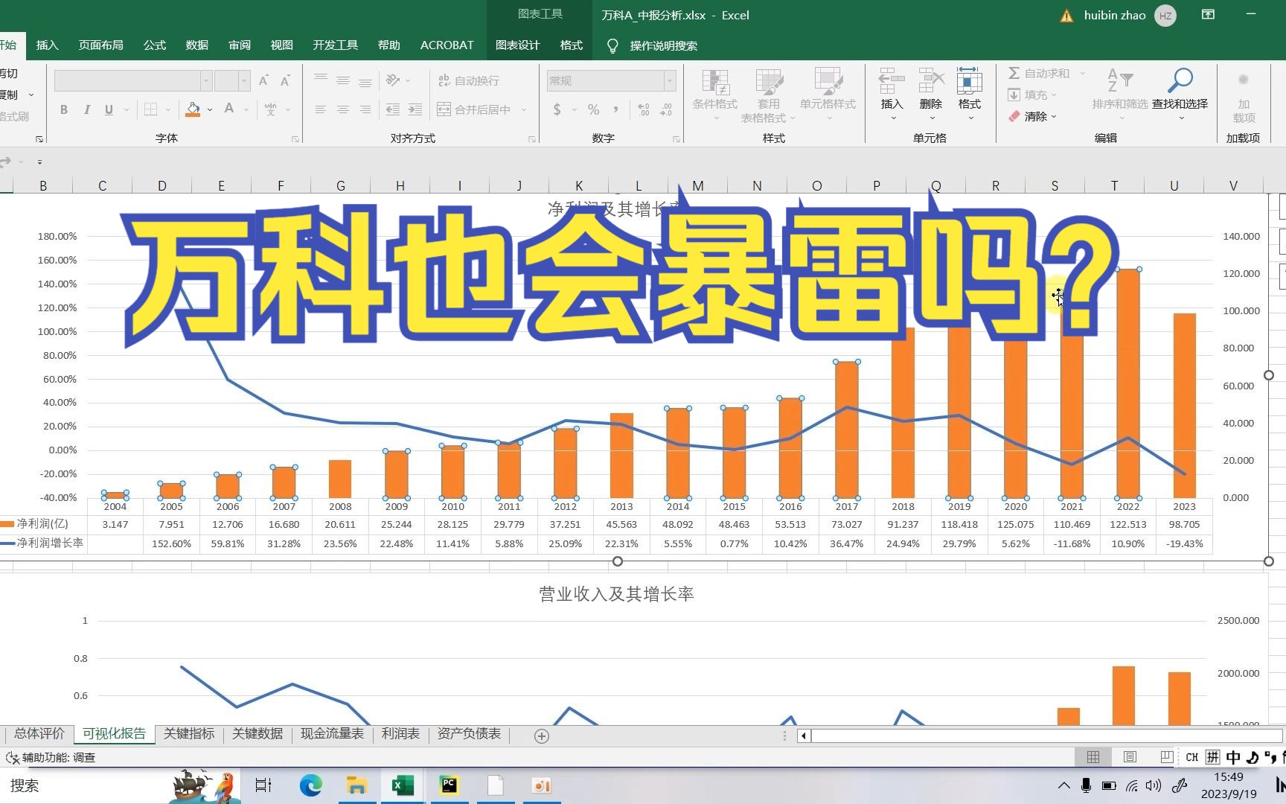Screen dimensions: 1286x804
Task: Switch to 现金流量表 sheet tab
Action: pos(332,734)
